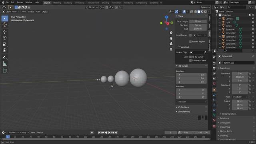This screenshot has height=144, width=256.
Task: Expand the Annotations panel
Action: click(x=184, y=112)
